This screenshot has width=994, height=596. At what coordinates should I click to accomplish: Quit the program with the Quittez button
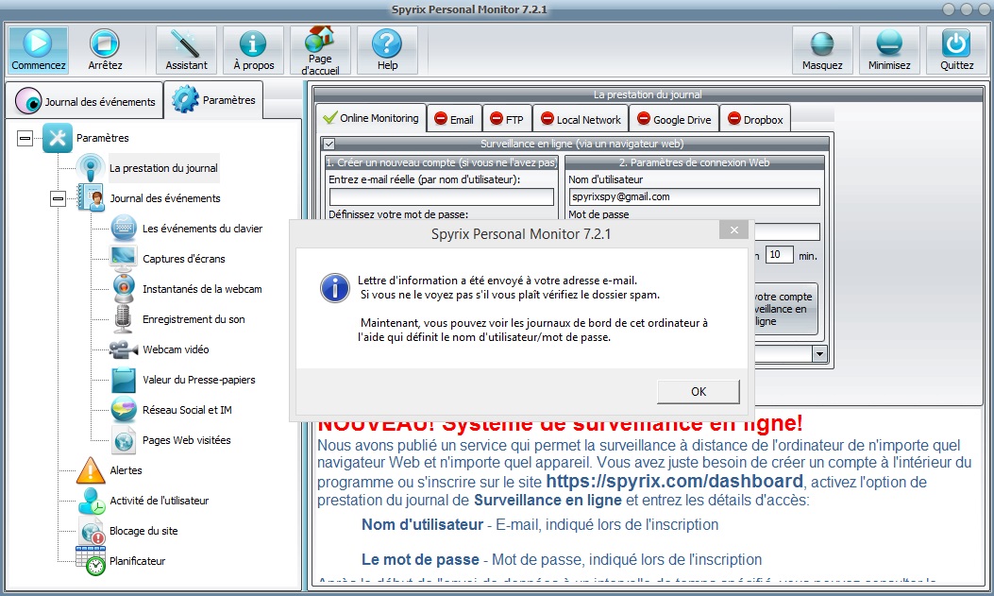pyautogui.click(x=956, y=49)
